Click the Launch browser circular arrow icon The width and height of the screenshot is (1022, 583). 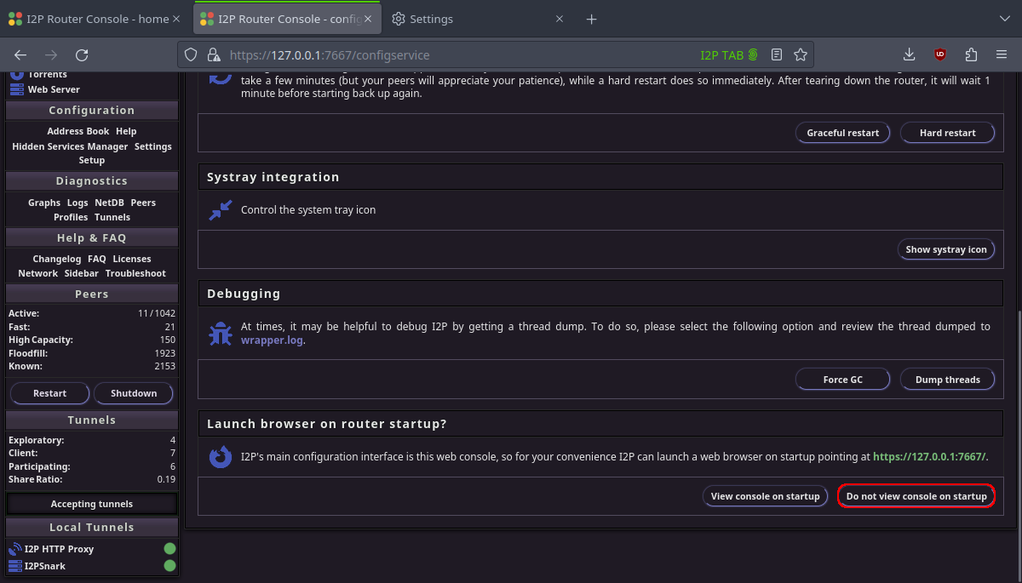pos(221,457)
